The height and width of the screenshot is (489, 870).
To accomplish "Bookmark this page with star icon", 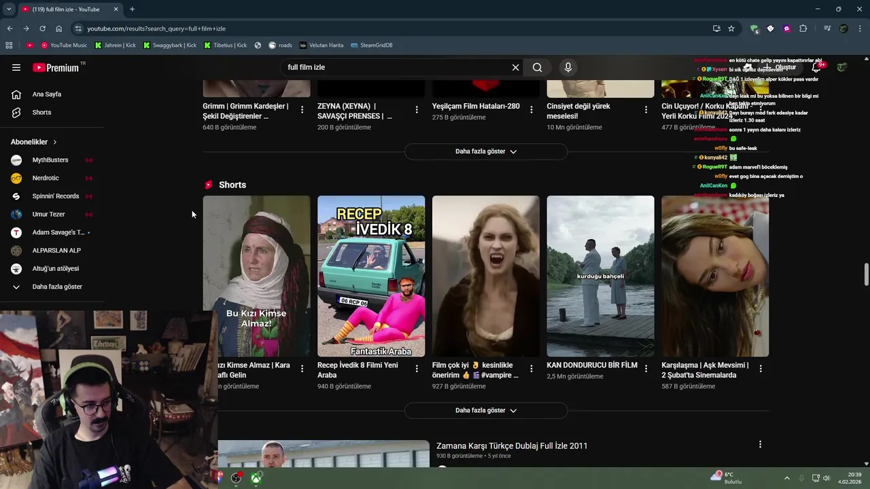I will coord(731,29).
